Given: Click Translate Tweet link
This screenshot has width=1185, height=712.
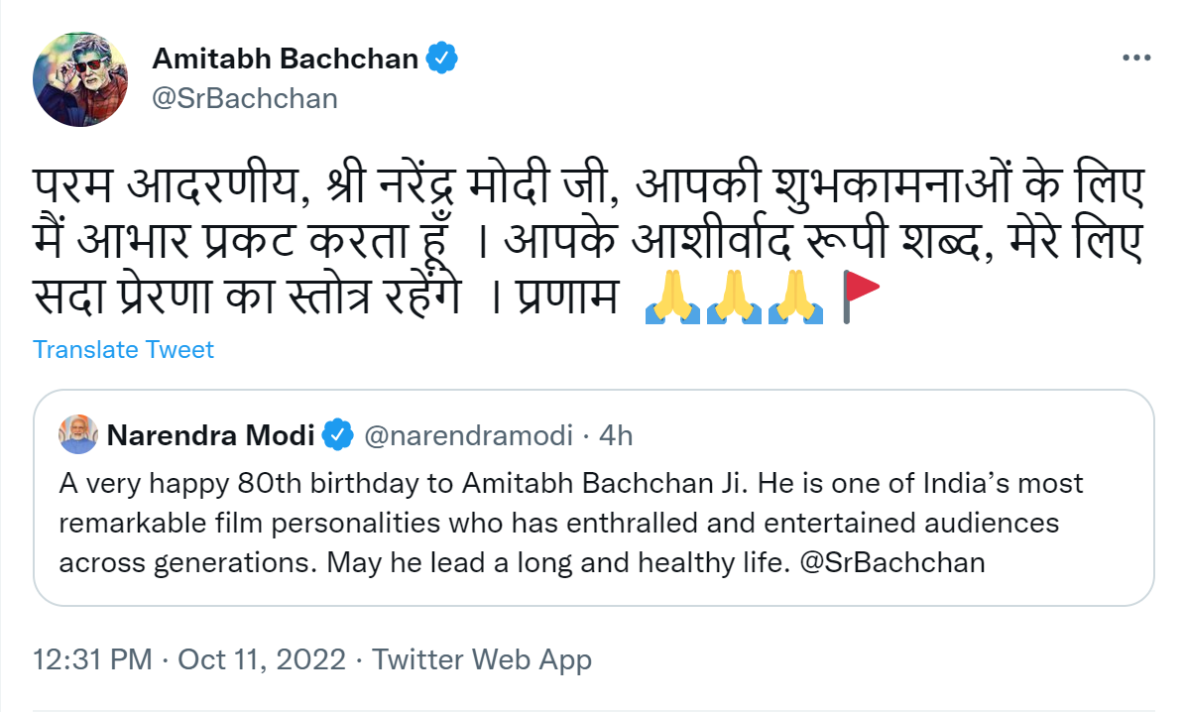Looking at the screenshot, I should [123, 349].
